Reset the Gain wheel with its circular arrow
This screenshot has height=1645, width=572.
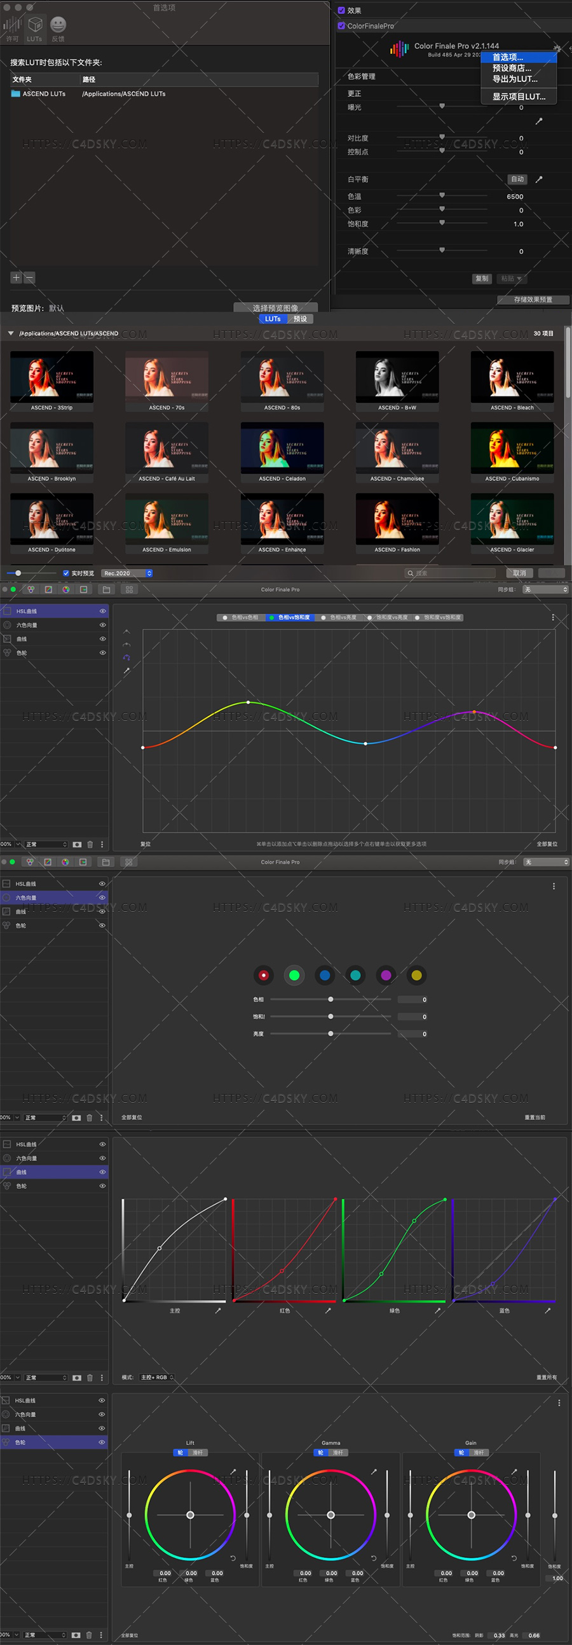tap(514, 1558)
